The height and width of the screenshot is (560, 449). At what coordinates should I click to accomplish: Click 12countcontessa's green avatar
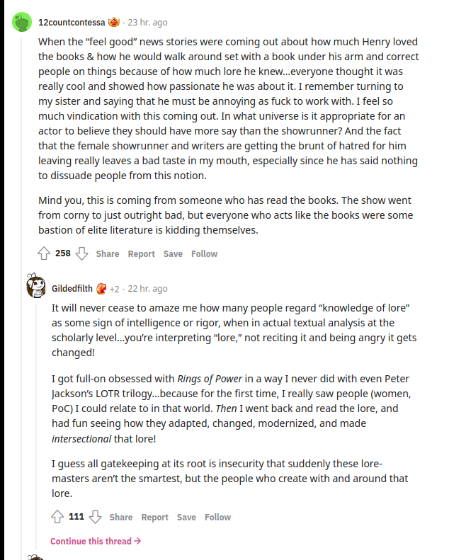[x=22, y=23]
